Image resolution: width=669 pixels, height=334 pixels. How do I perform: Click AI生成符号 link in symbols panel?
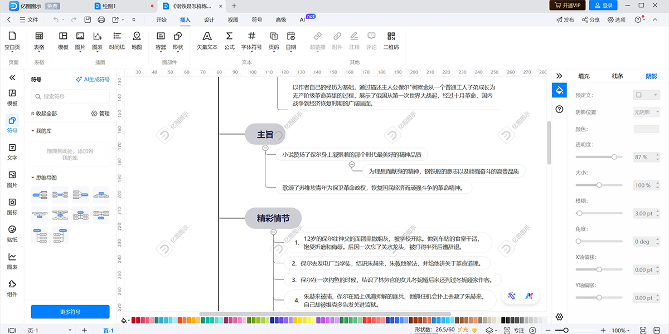93,80
